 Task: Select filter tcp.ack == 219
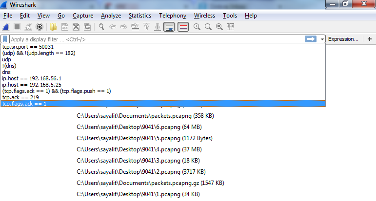coord(163,97)
